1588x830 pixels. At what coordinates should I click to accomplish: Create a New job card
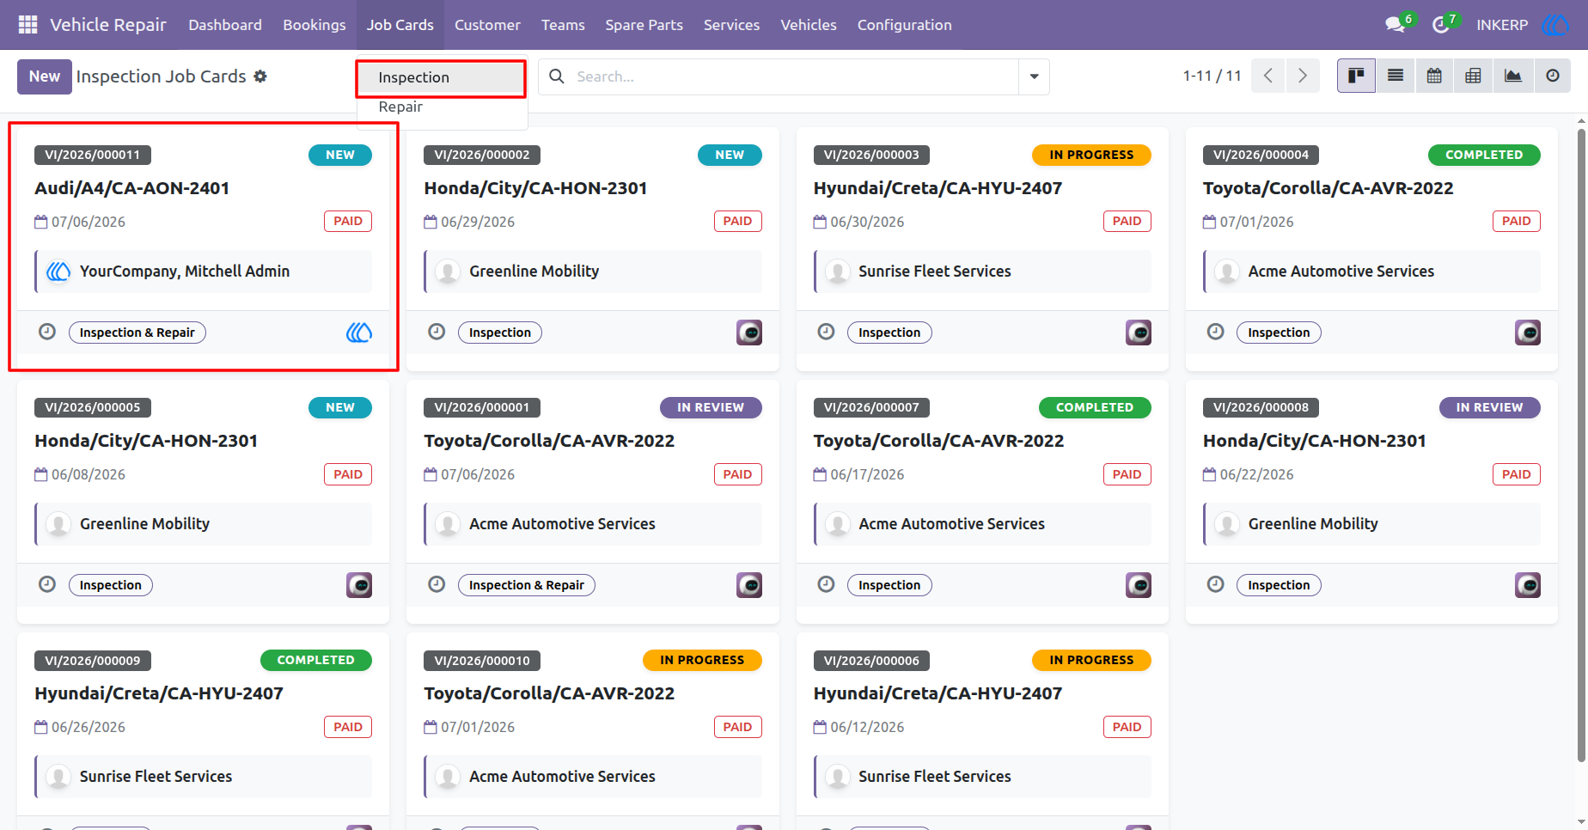(45, 76)
